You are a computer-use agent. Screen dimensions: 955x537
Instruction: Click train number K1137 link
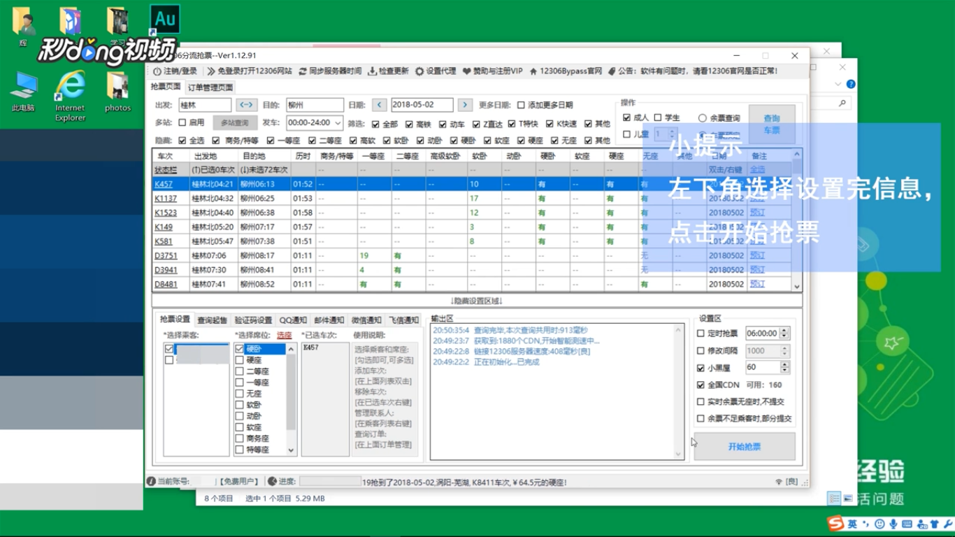(166, 199)
